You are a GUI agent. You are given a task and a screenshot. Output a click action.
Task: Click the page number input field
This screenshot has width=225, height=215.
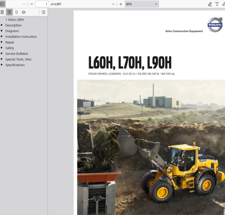[42, 4]
